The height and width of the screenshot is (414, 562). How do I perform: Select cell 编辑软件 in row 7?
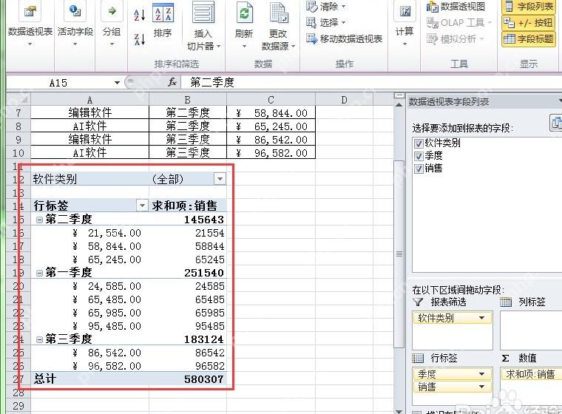coord(89,113)
